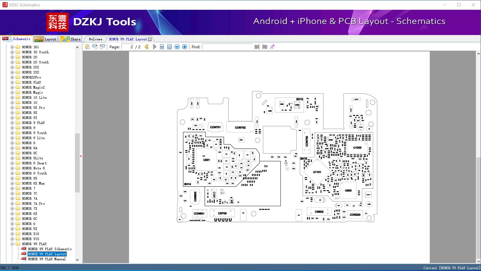
Task: Expand the HONOR X10 folder
Action: [x=12, y=234]
